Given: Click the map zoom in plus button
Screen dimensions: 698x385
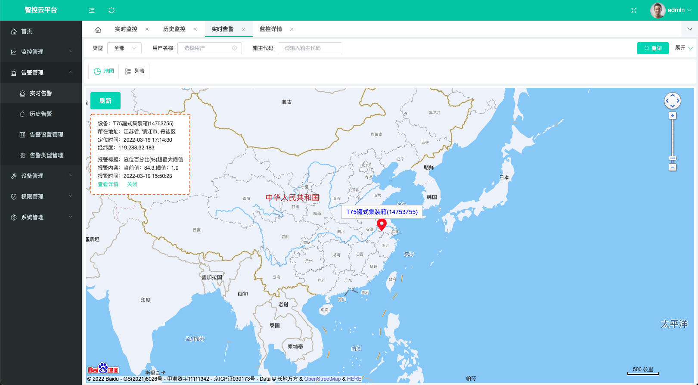Looking at the screenshot, I should (x=672, y=115).
